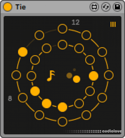Enable the top inner ring step
The image size is (125, 138).
(x=62, y=45)
